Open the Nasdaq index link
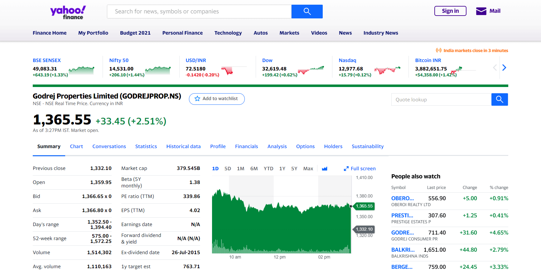541x271 pixels. 347,60
